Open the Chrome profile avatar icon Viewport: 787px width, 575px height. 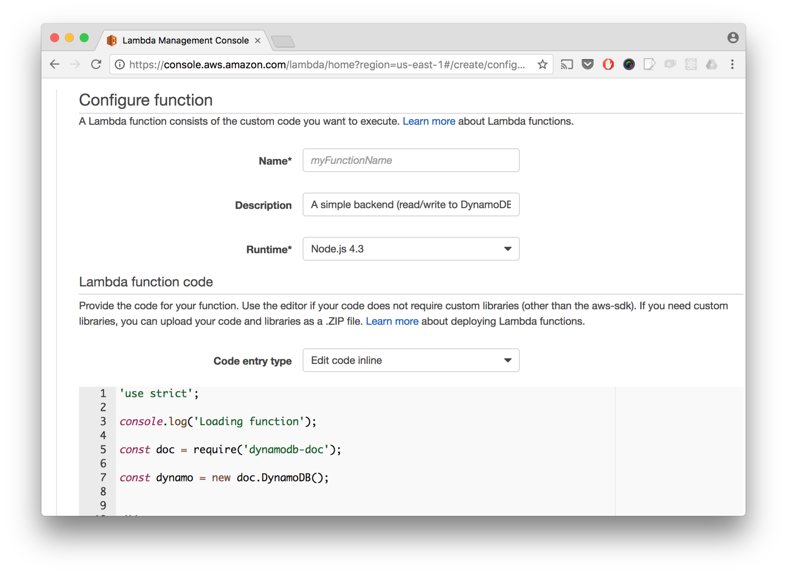click(732, 38)
